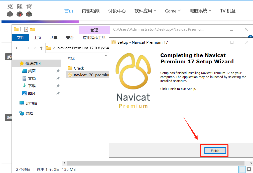Click the Navicat installer file icon
The image size is (253, 173).
point(70,75)
